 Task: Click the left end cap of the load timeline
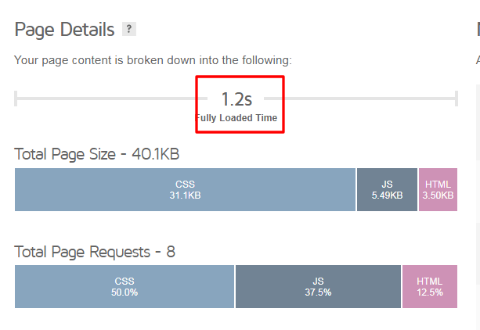tap(16, 99)
